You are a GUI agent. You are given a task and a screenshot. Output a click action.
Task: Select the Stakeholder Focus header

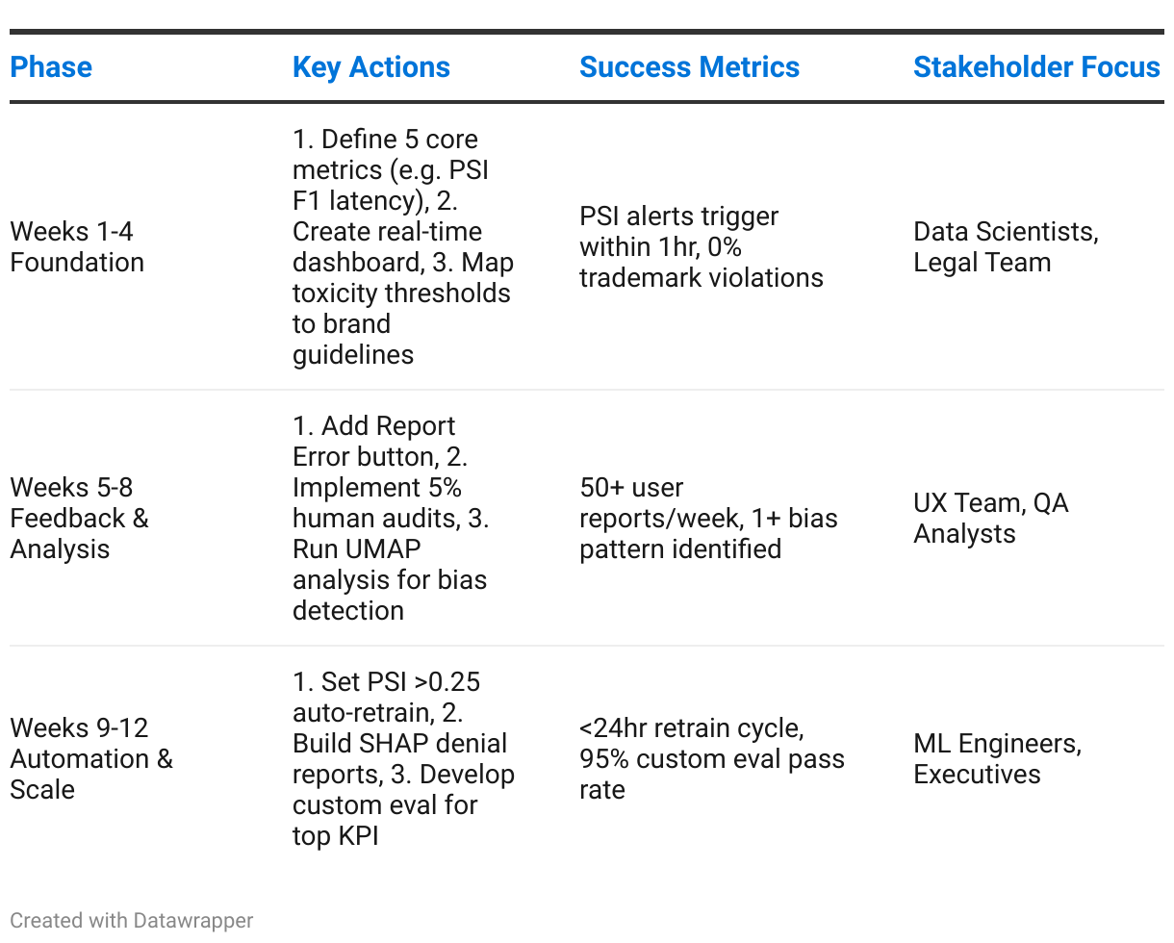(x=1036, y=67)
